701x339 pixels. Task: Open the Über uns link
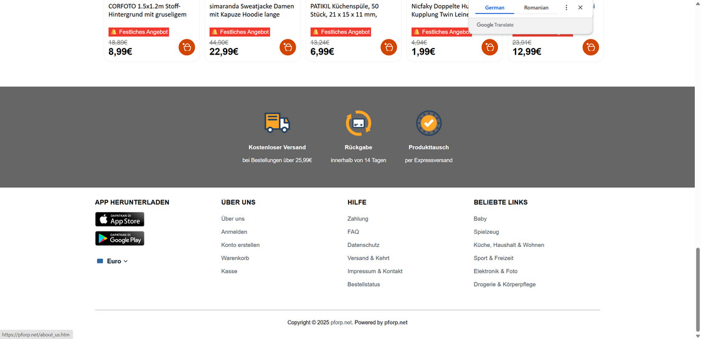(x=233, y=219)
